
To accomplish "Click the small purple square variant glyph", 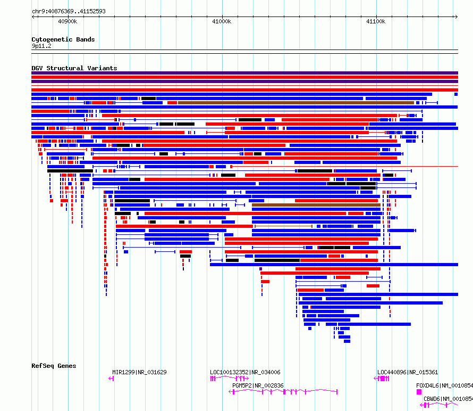I will click(x=260, y=269).
